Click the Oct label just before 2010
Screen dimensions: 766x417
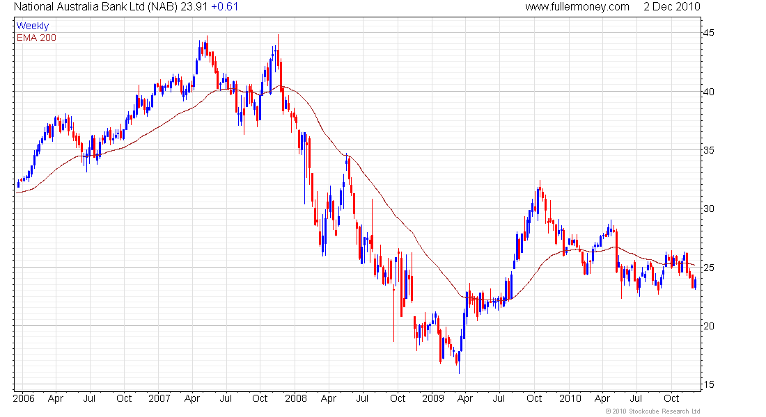[534, 398]
